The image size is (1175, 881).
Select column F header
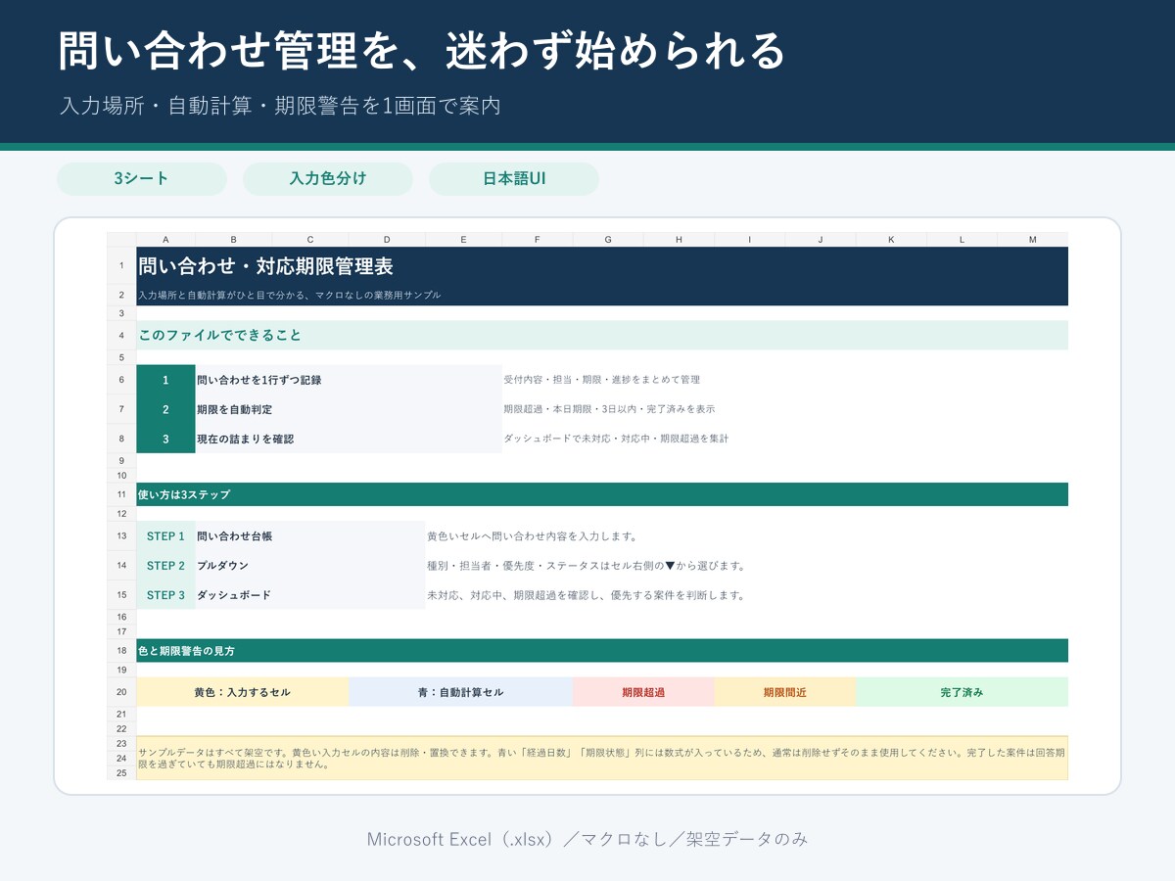(x=538, y=240)
